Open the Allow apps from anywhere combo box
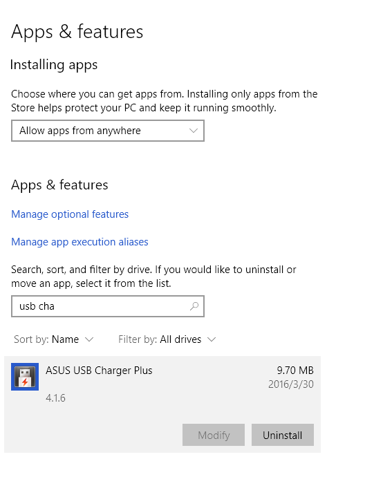The width and height of the screenshot is (374, 477). point(108,131)
